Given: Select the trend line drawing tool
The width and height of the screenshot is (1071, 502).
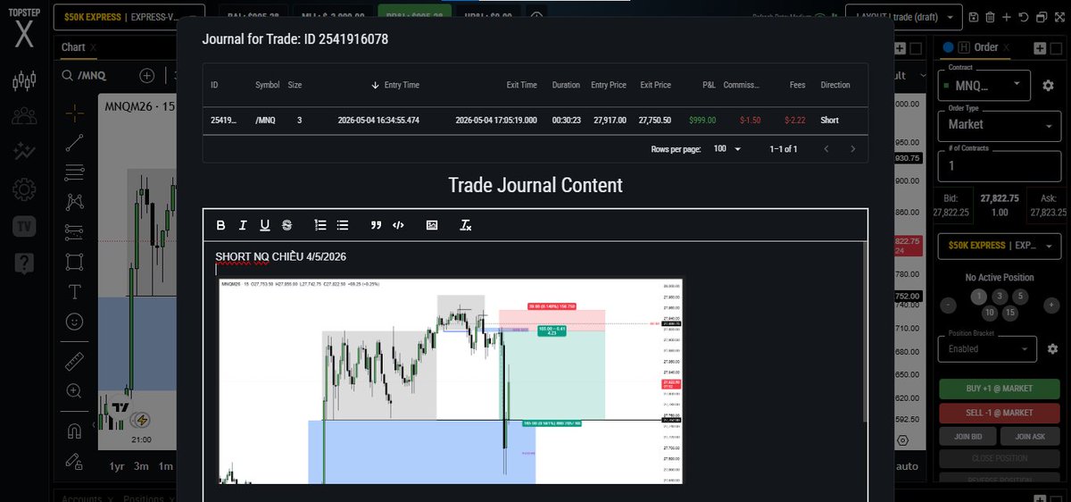Looking at the screenshot, I should [x=75, y=141].
